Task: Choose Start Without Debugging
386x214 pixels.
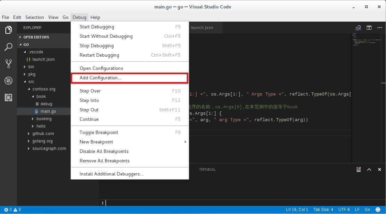Action: 130,36
